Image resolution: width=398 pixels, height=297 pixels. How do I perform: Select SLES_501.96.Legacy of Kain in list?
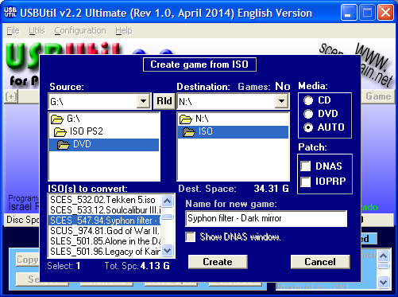(x=105, y=252)
